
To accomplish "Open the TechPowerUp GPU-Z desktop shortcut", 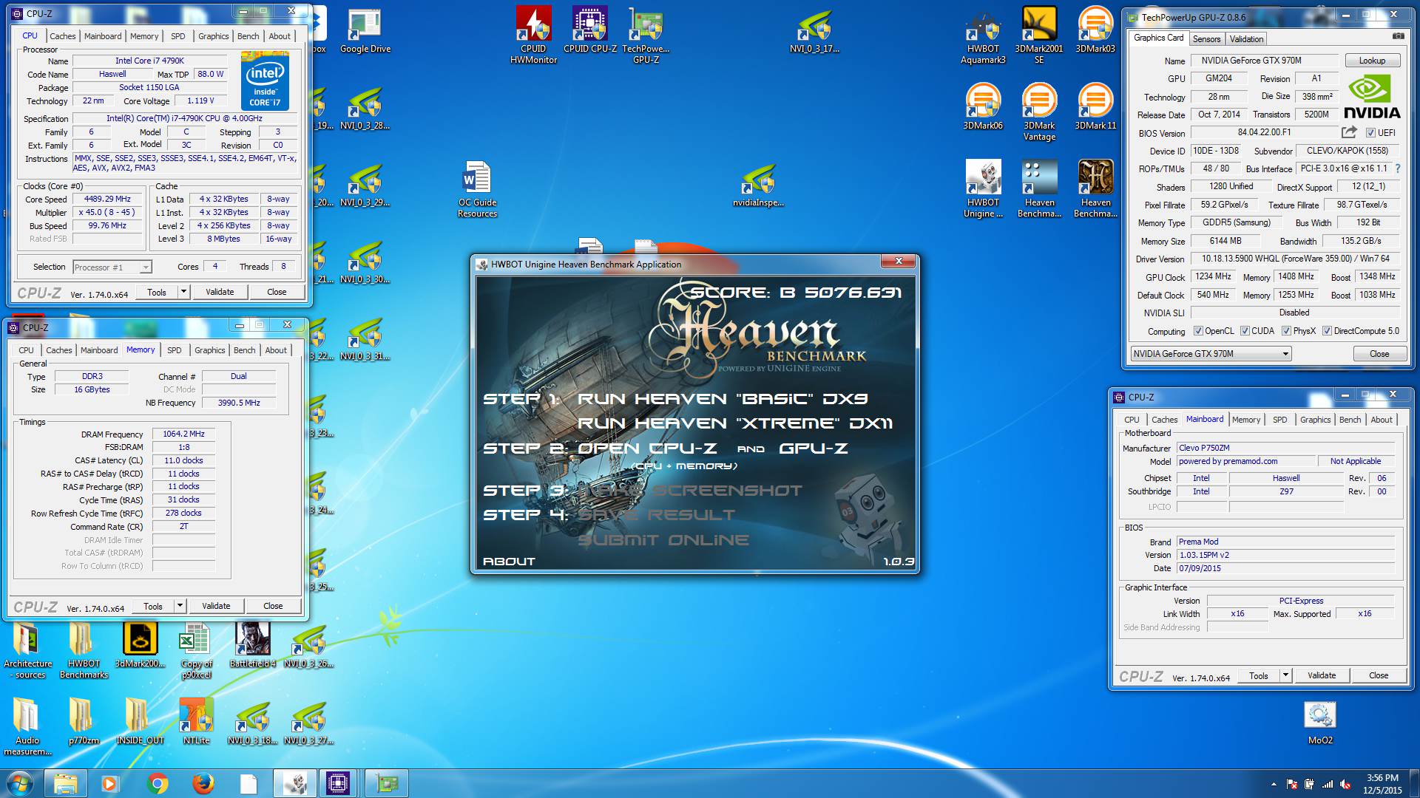I will point(646,35).
